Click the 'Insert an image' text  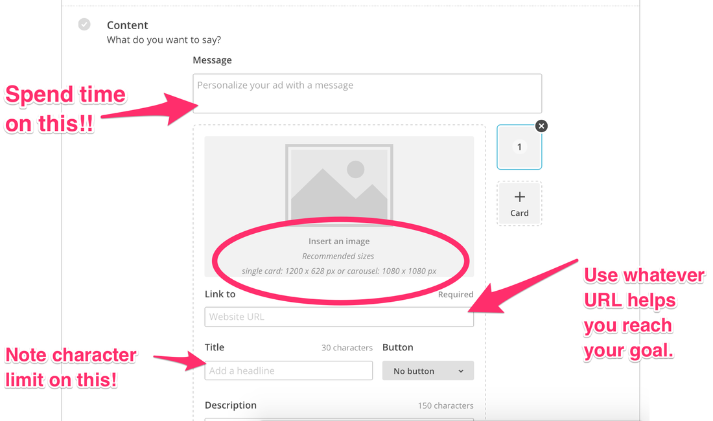click(339, 242)
